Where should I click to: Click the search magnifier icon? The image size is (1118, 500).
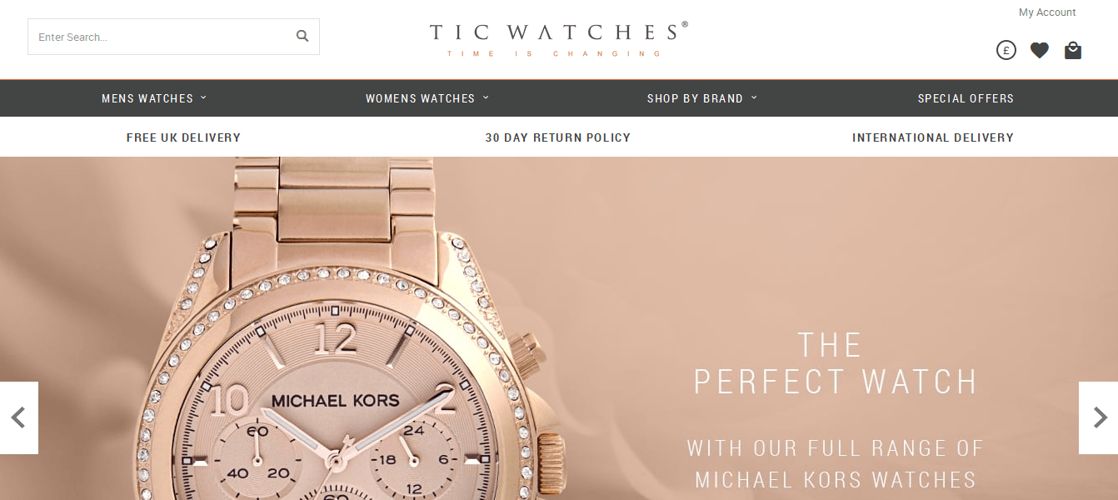point(302,36)
